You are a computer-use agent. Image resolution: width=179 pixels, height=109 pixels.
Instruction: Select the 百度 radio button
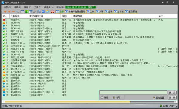[102, 97]
